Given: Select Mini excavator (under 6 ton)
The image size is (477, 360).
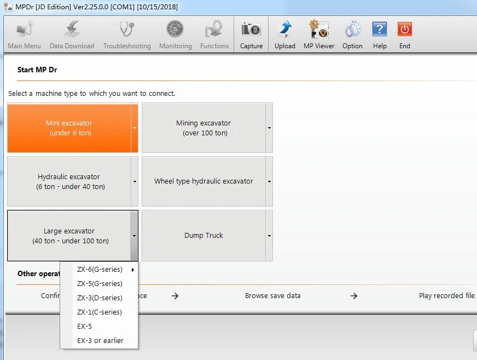Looking at the screenshot, I should [x=69, y=128].
